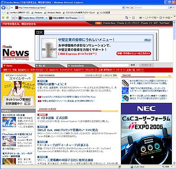The image size is (176, 169).
Task: Go forward with the Forward arrow button
Action: (x=8, y=7)
